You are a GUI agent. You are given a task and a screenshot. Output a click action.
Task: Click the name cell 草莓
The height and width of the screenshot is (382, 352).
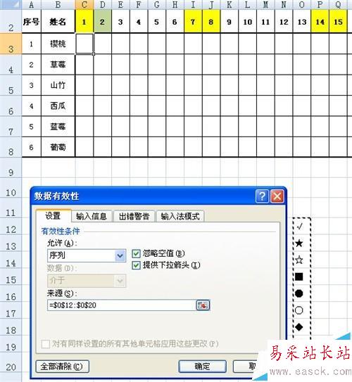point(58,65)
